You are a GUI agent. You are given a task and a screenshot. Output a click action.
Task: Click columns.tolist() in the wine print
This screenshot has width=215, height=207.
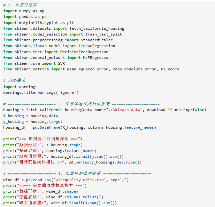click(83, 197)
